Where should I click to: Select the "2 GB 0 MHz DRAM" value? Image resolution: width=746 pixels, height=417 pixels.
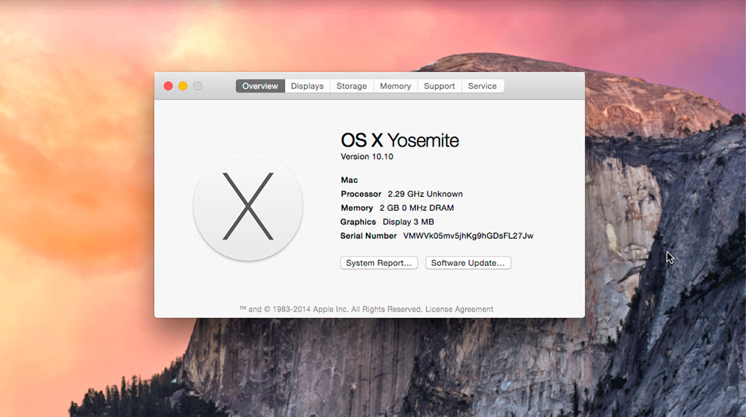[417, 208]
